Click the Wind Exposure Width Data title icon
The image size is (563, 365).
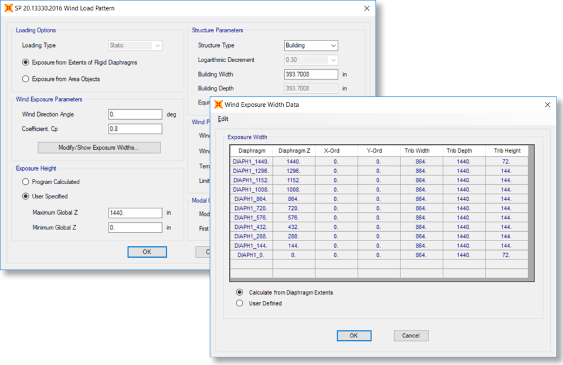click(218, 104)
